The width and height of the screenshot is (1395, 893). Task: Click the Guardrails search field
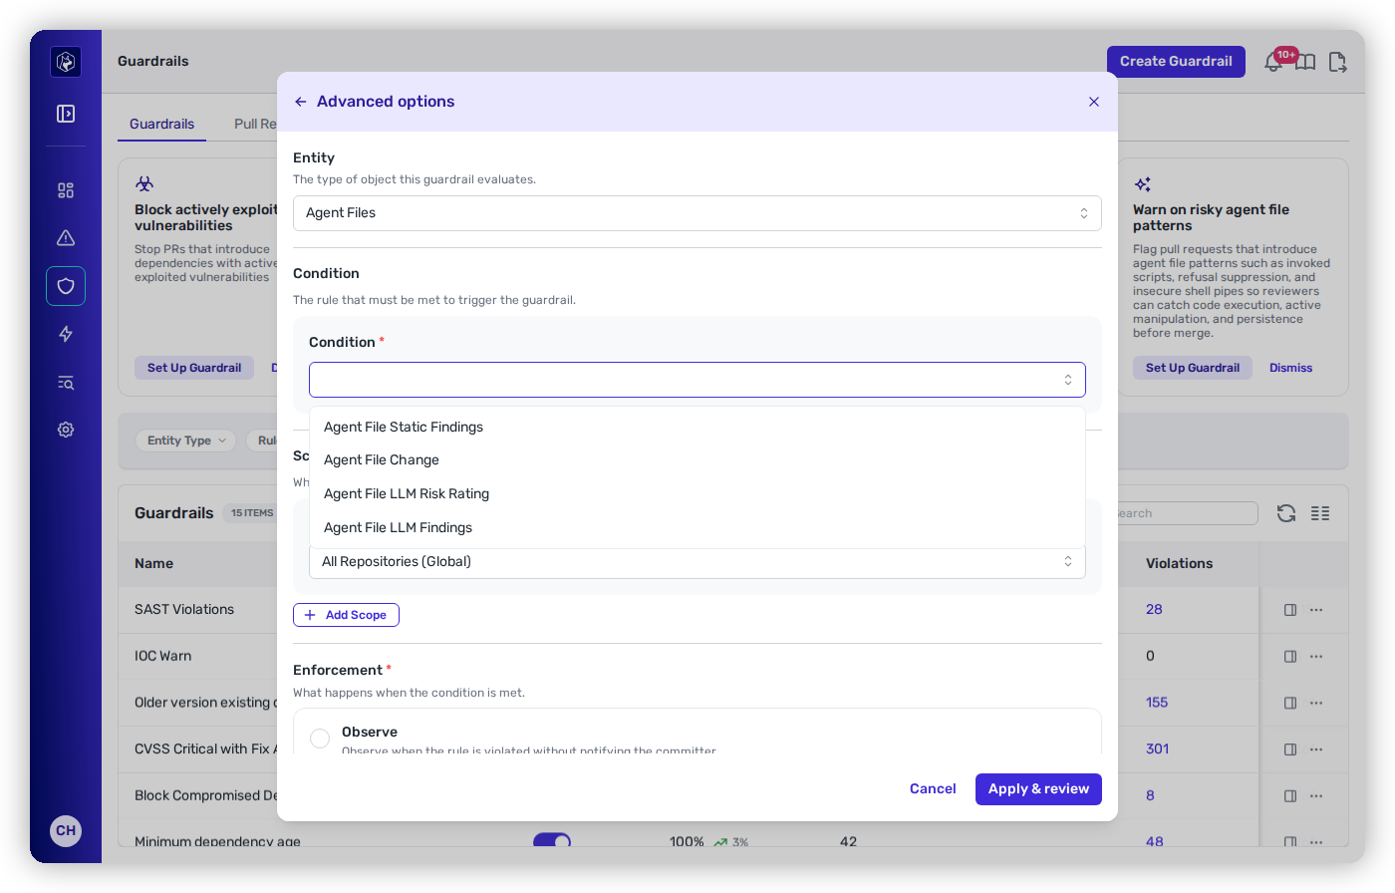(1180, 513)
